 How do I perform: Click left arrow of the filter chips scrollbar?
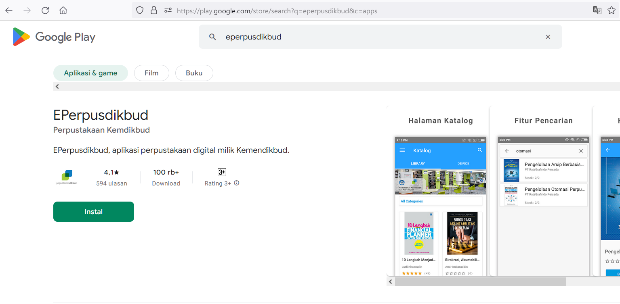(x=57, y=86)
